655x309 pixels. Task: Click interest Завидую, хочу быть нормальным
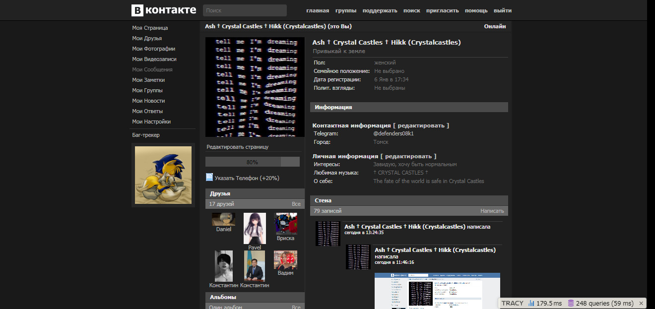415,164
